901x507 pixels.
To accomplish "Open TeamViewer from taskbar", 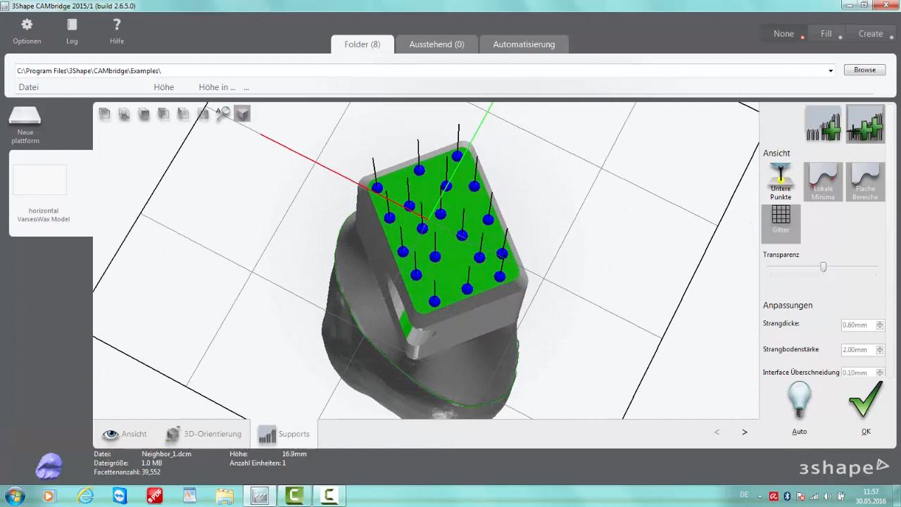I will (120, 496).
